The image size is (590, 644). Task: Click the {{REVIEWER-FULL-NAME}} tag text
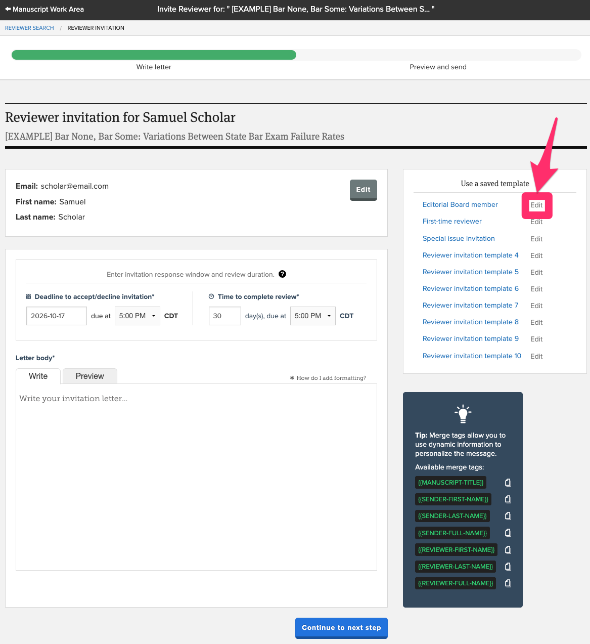point(456,583)
